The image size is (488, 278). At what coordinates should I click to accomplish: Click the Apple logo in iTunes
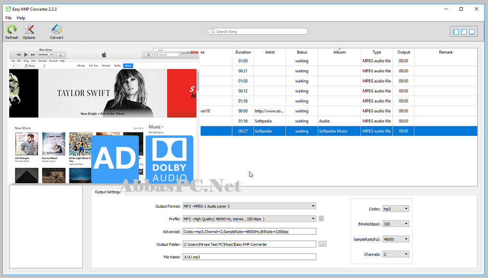click(104, 55)
